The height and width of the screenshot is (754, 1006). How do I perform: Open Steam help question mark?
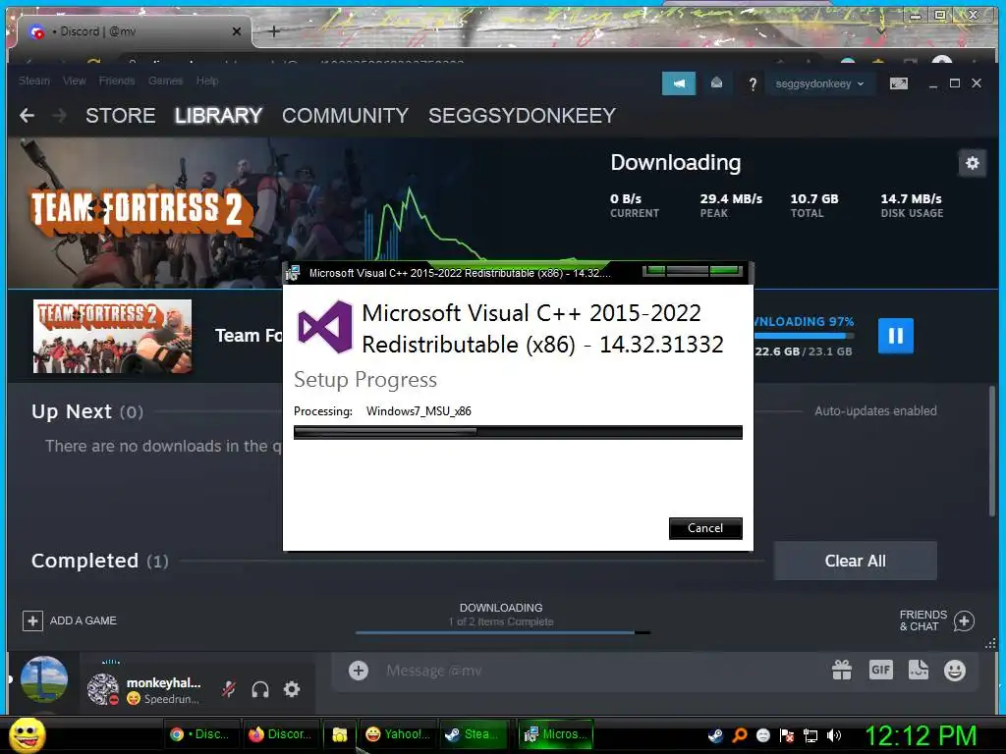pos(753,84)
